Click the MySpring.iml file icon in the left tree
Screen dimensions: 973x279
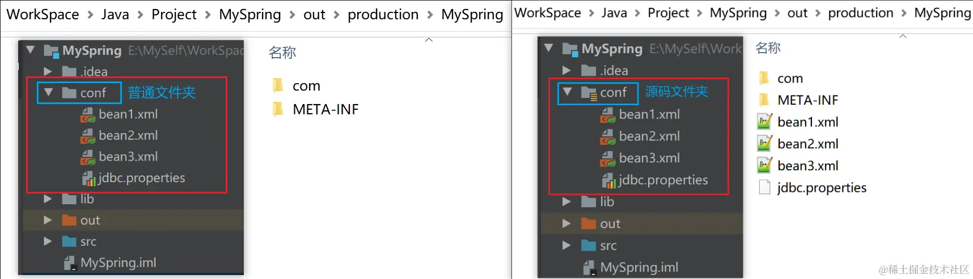pyautogui.click(x=70, y=263)
